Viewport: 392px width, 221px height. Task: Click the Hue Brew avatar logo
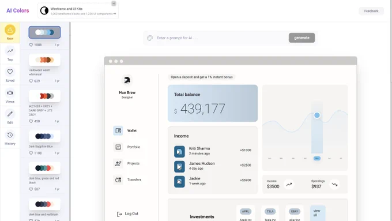pos(127,80)
